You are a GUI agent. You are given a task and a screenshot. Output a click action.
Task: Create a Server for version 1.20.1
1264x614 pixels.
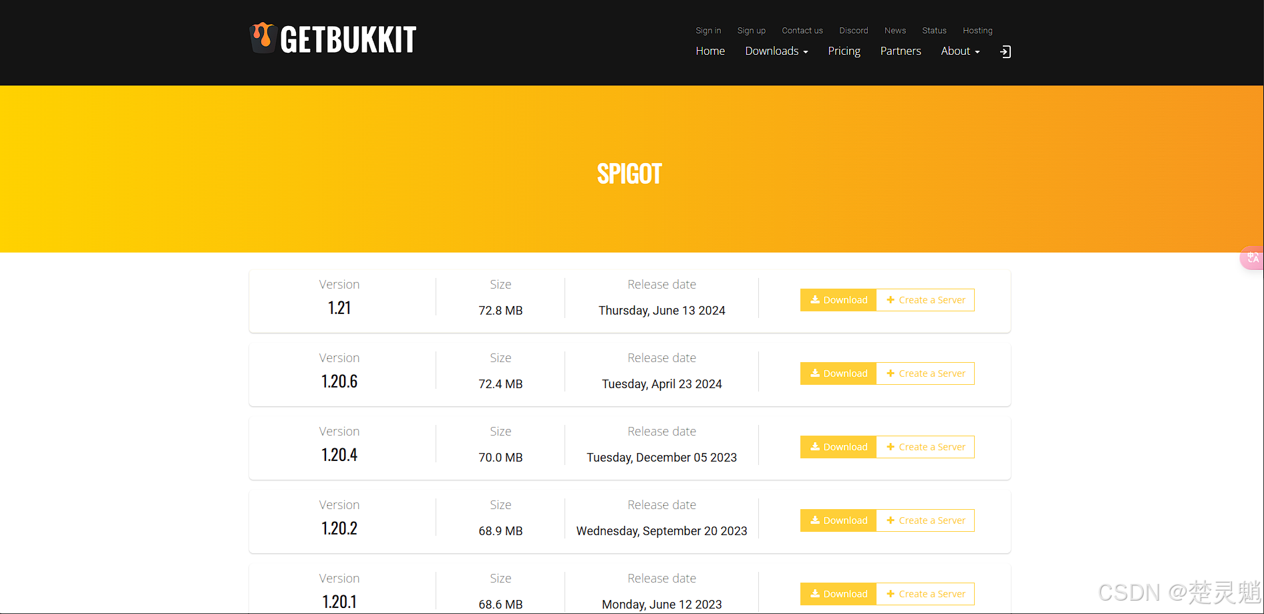point(925,594)
